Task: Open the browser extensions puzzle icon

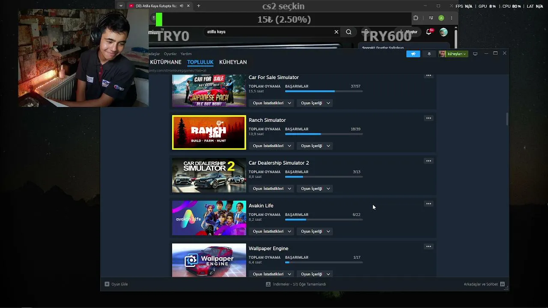Action: [x=416, y=18]
